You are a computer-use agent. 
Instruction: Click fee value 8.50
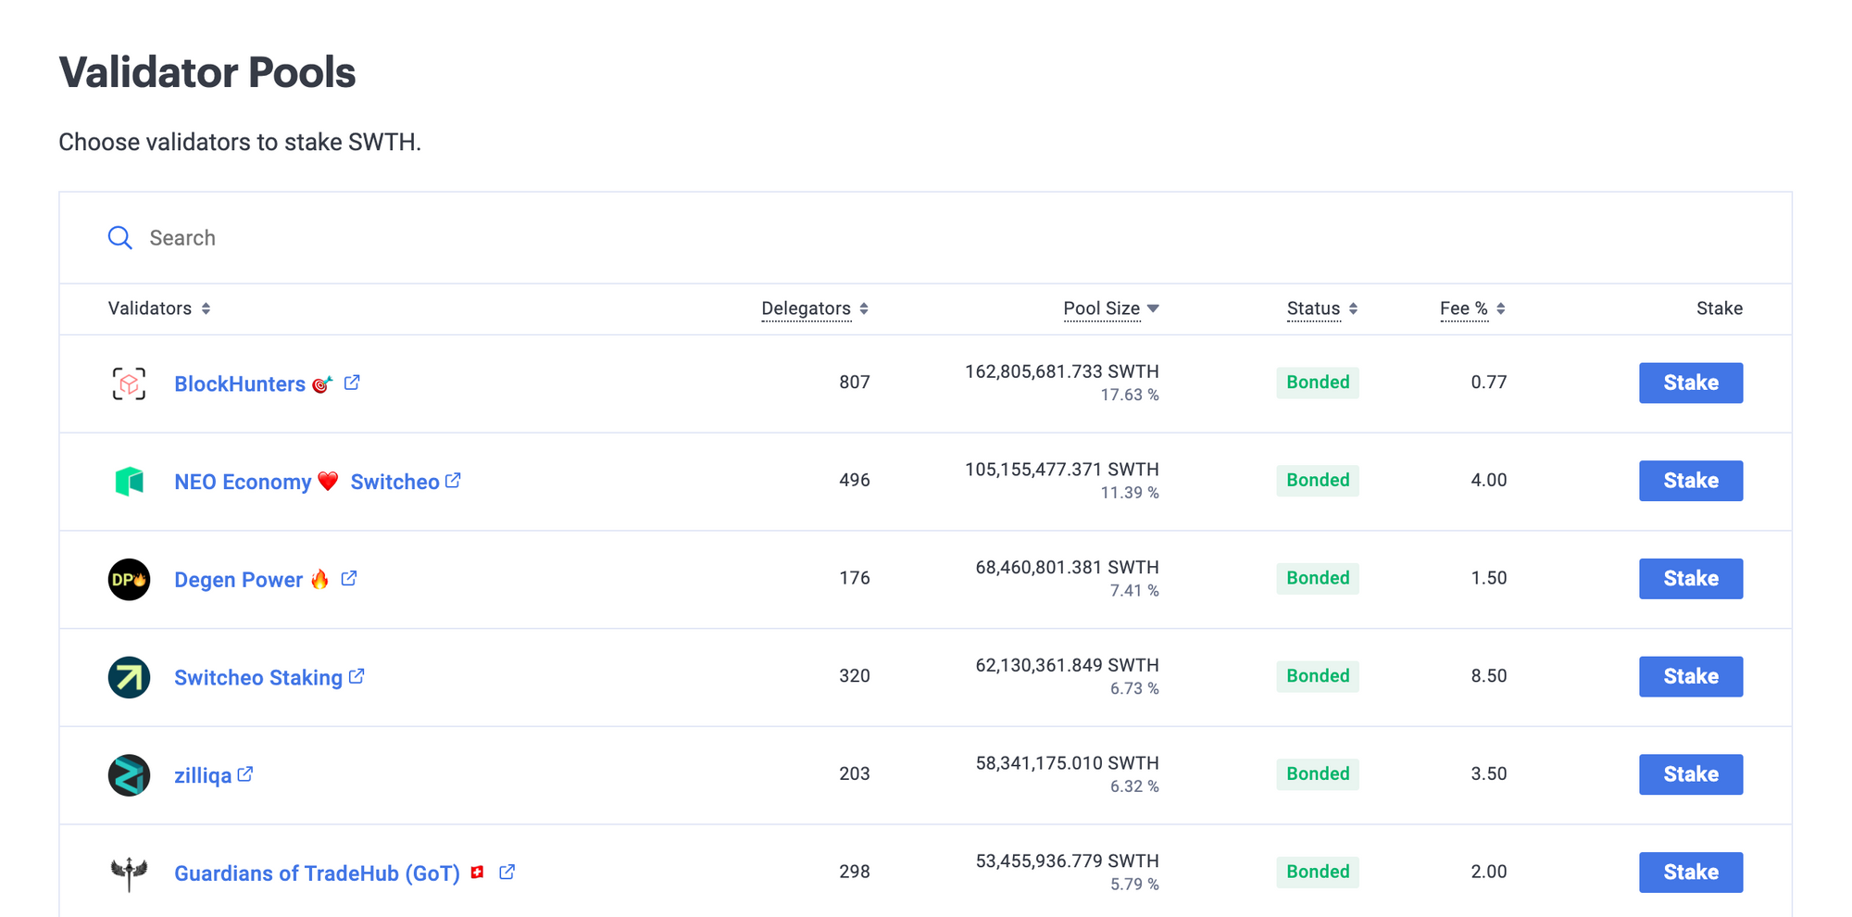click(1489, 676)
